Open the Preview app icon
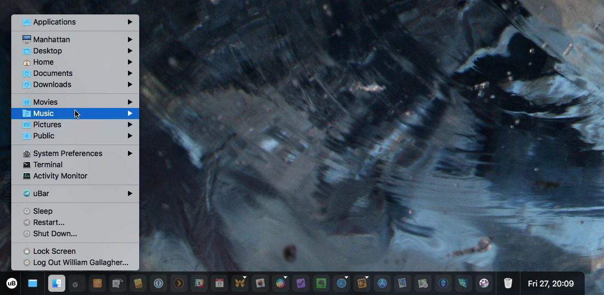 click(x=403, y=283)
